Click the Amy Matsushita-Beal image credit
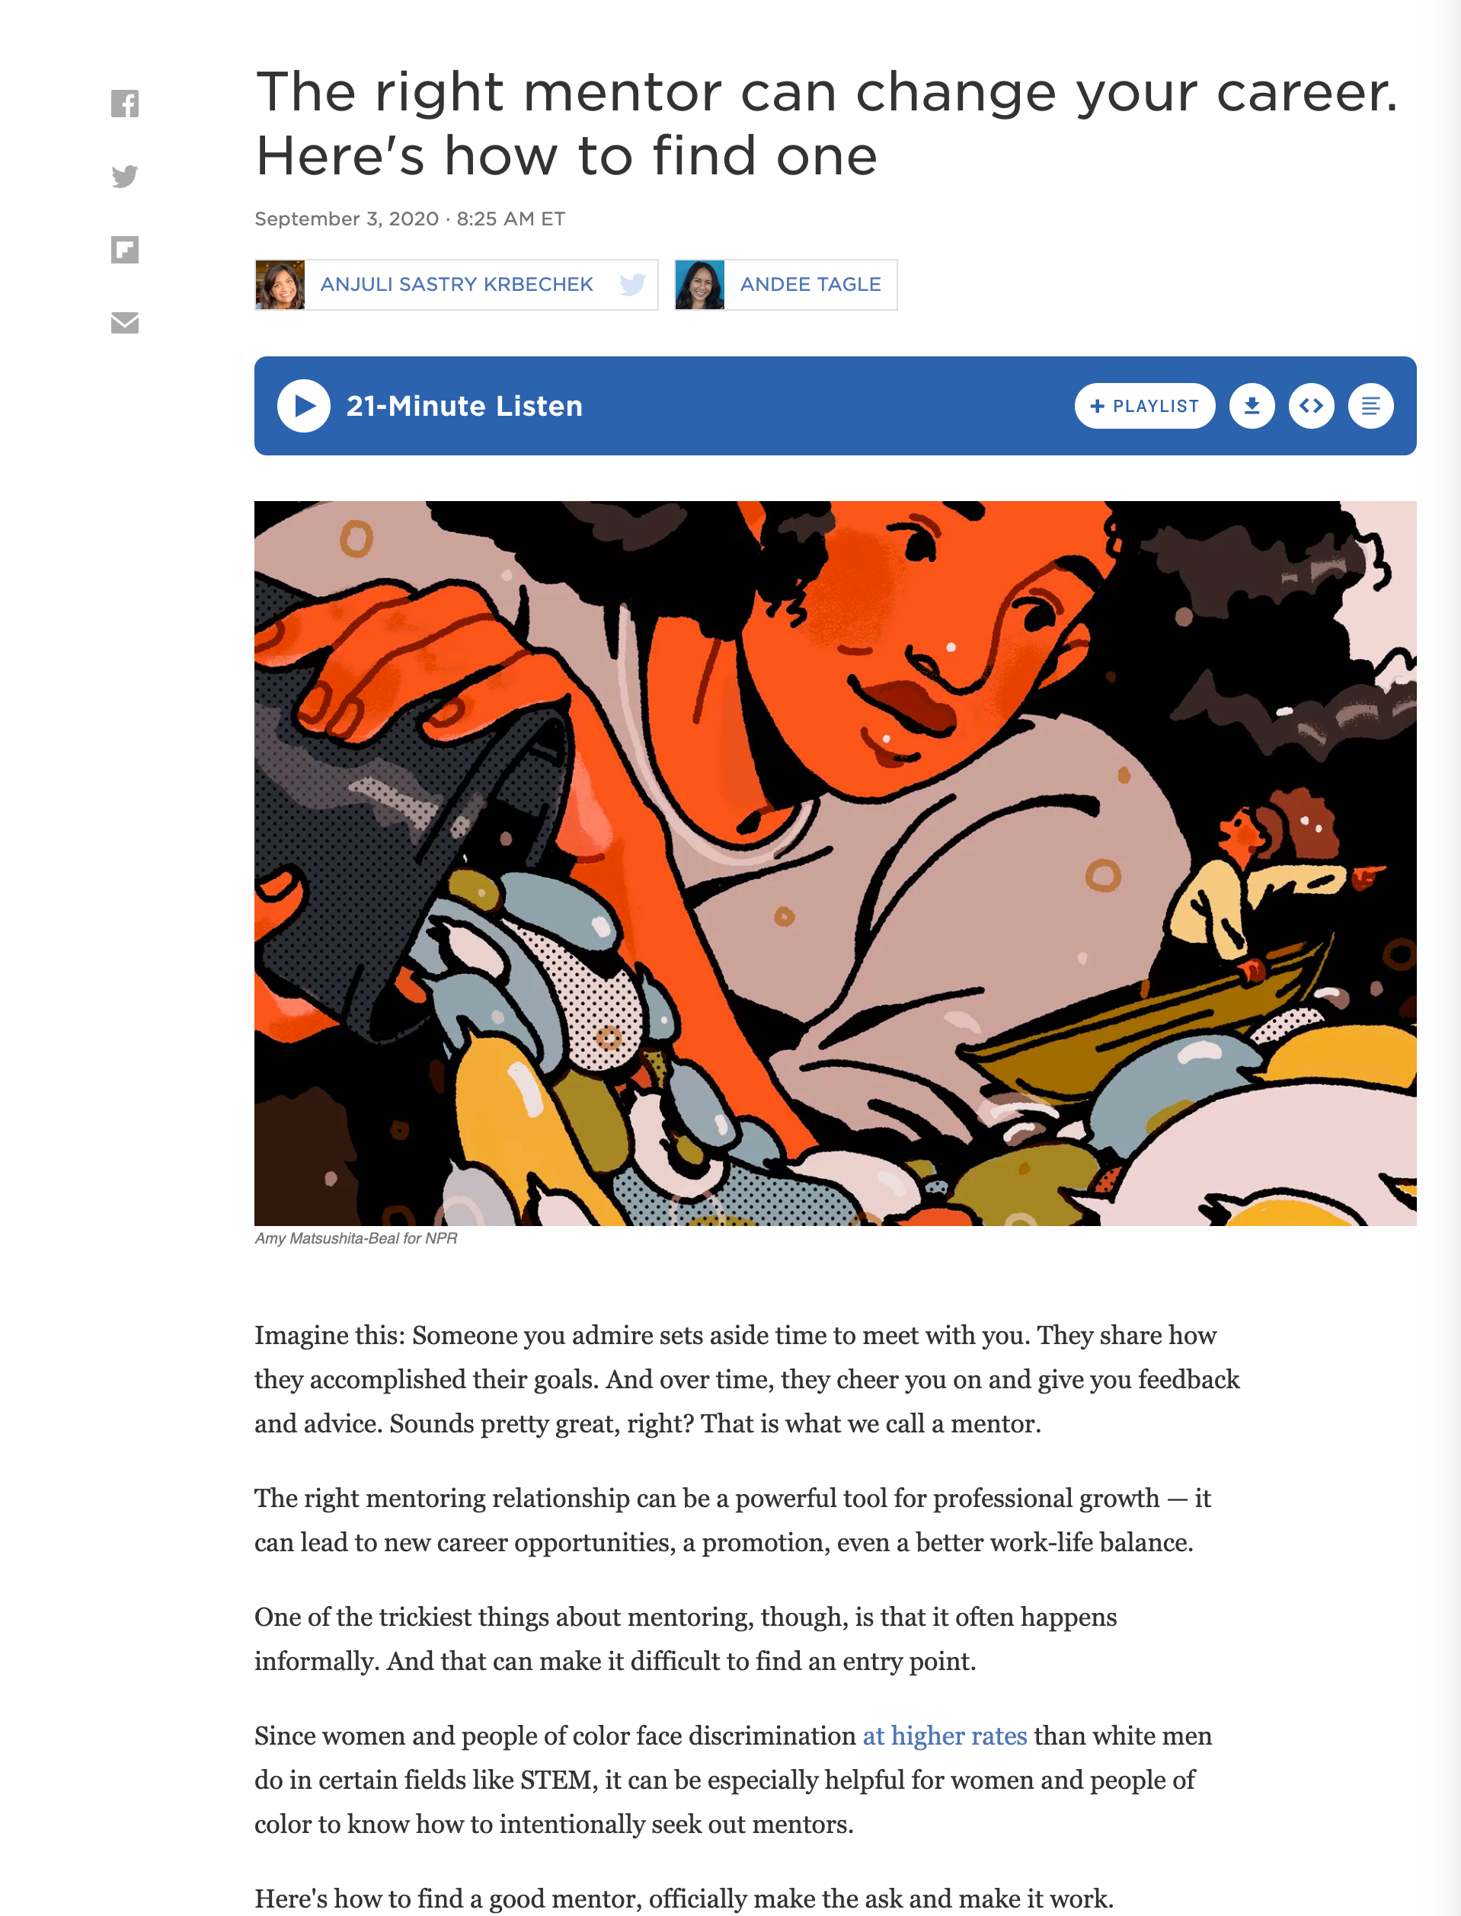The width and height of the screenshot is (1461, 1916). tap(356, 1238)
